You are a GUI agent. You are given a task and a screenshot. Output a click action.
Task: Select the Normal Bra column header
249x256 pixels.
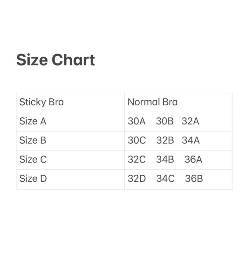click(152, 102)
